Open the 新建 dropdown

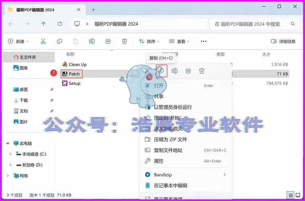(x=18, y=41)
